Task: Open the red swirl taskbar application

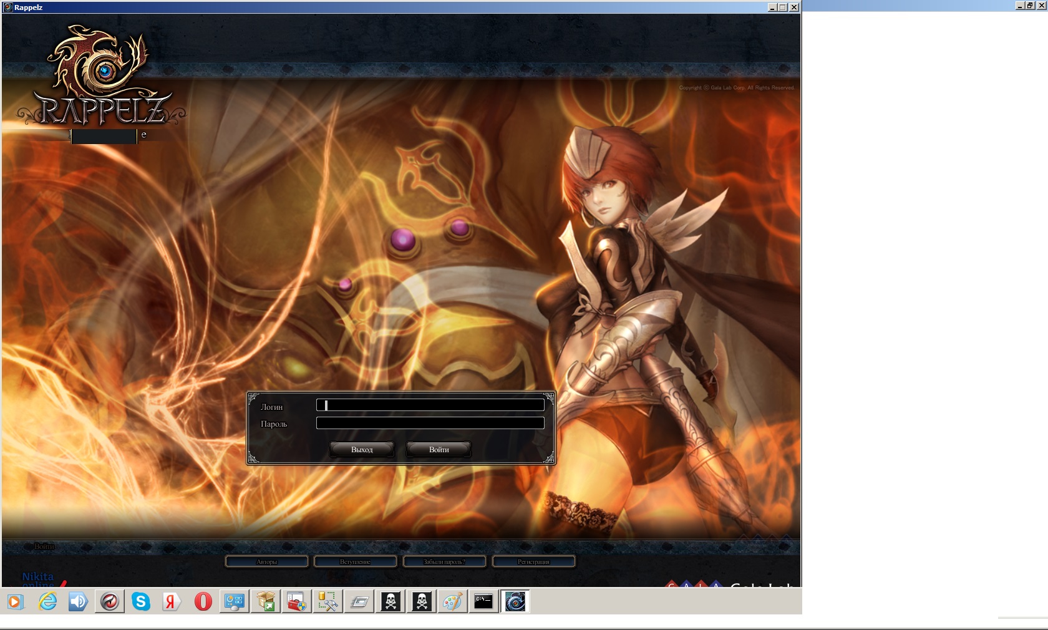Action: click(x=110, y=602)
